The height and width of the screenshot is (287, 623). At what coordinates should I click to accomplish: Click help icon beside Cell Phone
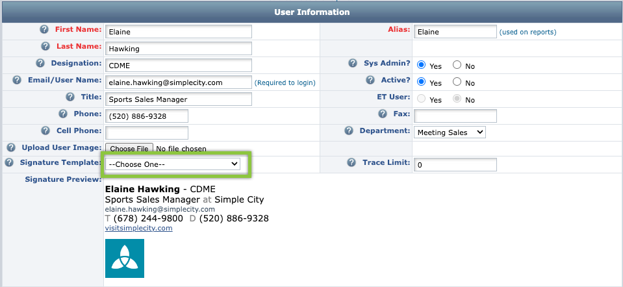(x=45, y=131)
